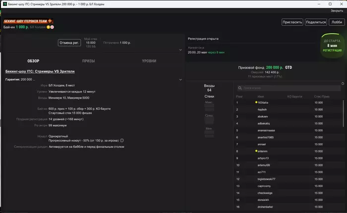This screenshot has width=347, height=213.
Task: Sort by Стек/Приз column header
Action: pos(322,97)
